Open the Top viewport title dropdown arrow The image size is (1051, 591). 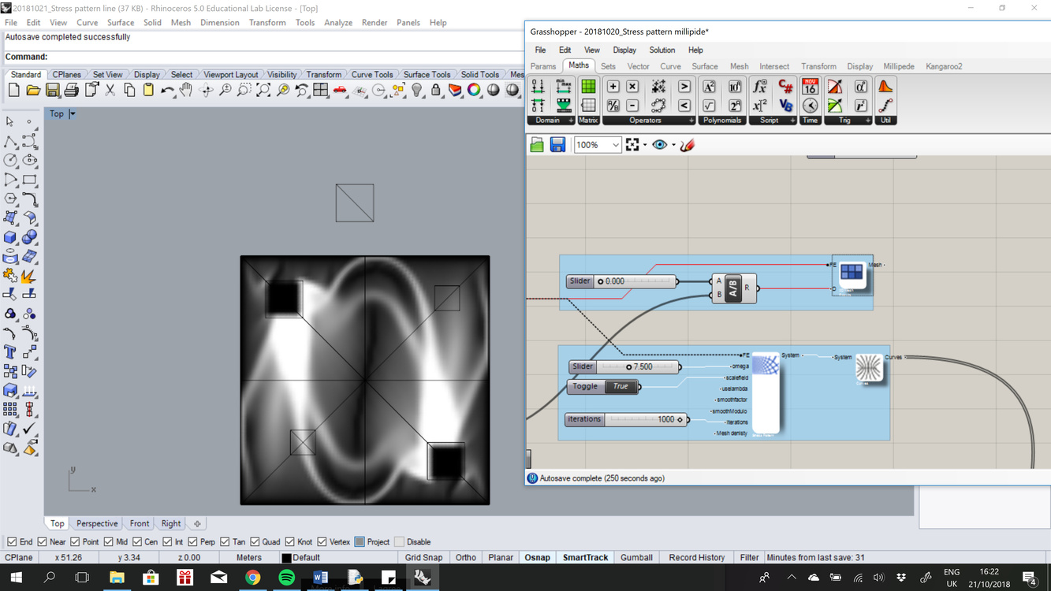coord(73,114)
